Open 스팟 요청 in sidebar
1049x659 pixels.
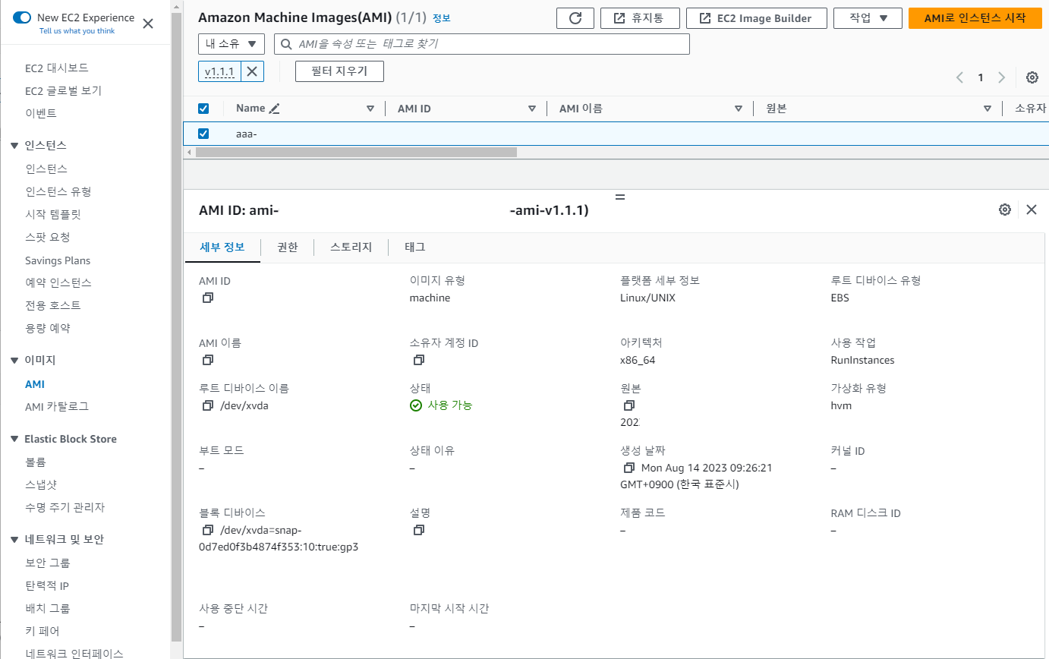point(47,237)
